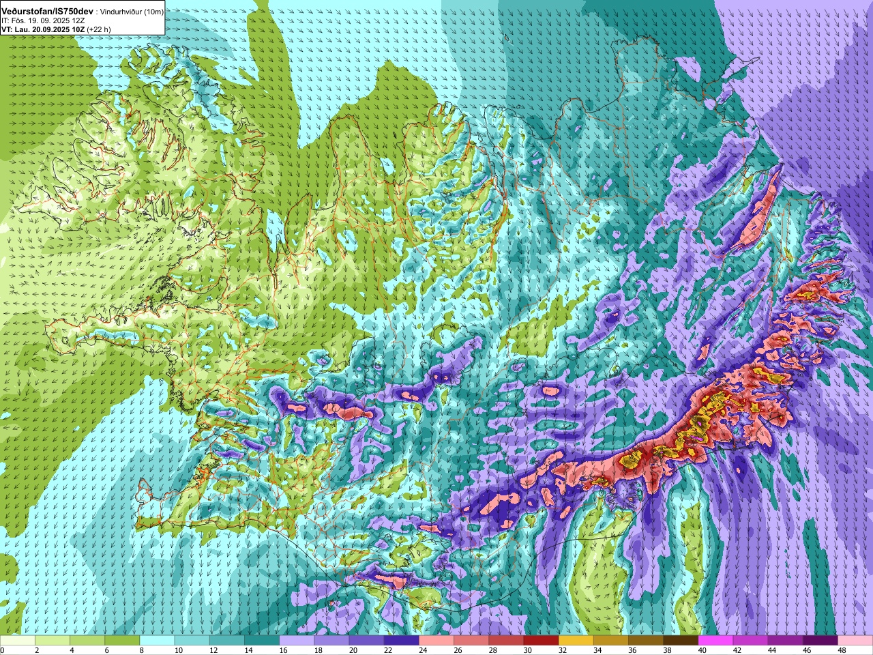Click the light cyan swatch between 8 and 10

157,641
